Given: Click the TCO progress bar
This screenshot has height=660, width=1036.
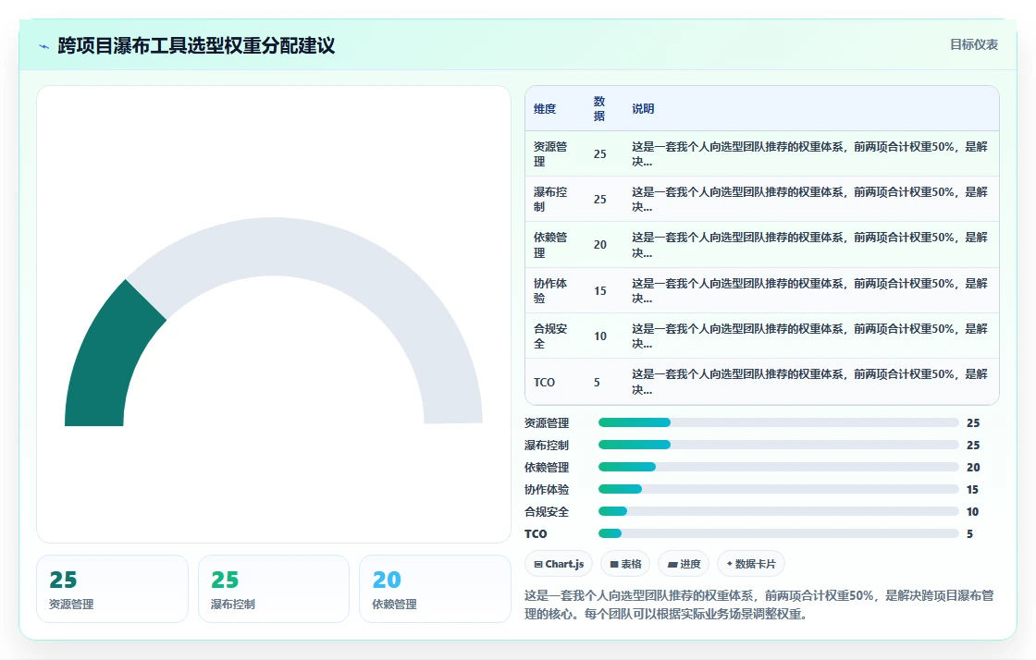Looking at the screenshot, I should pos(778,533).
